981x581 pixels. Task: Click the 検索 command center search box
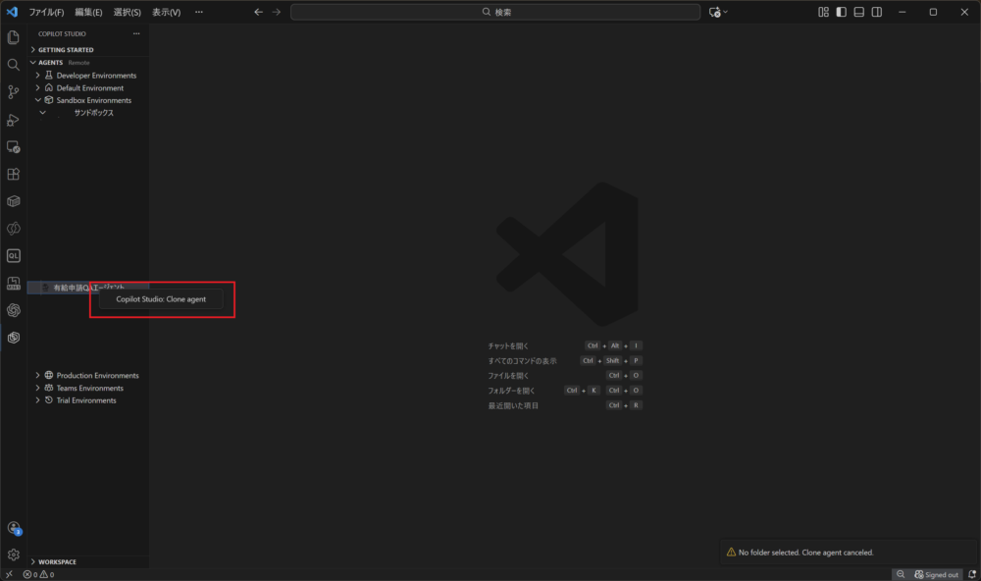495,12
